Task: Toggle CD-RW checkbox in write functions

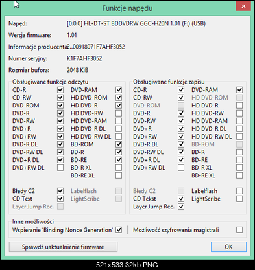Action: [x=181, y=98]
